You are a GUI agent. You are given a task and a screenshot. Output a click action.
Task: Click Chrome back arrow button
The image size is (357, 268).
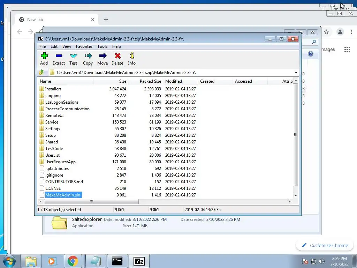pos(20,32)
